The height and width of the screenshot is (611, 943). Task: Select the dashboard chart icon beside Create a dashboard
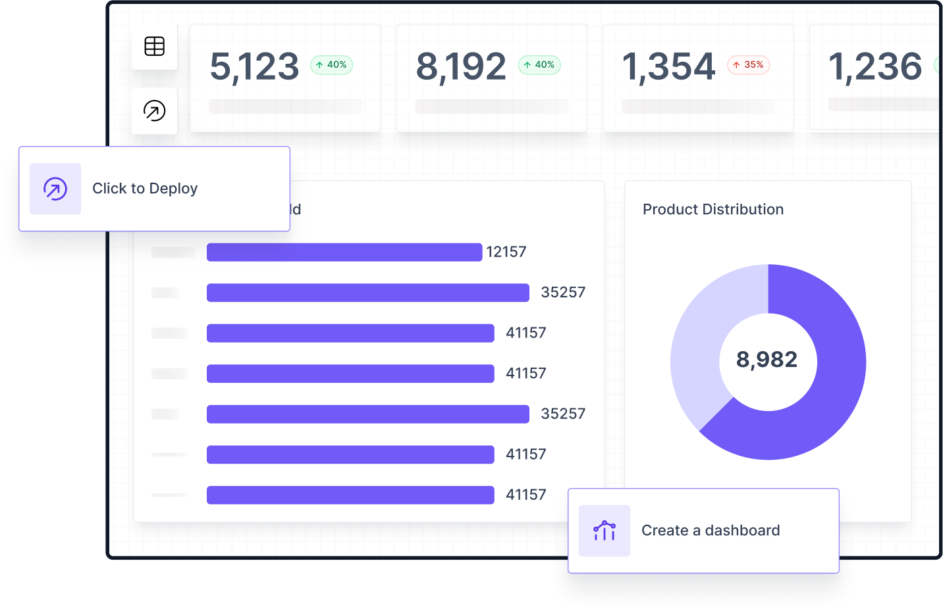pyautogui.click(x=604, y=530)
